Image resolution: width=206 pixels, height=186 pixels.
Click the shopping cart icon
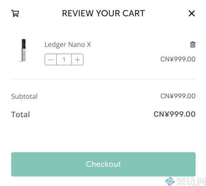click(15, 13)
